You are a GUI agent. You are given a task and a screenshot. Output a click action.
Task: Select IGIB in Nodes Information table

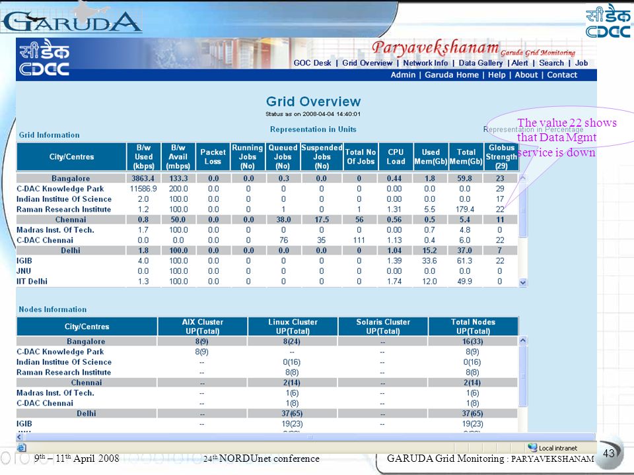pos(267,424)
